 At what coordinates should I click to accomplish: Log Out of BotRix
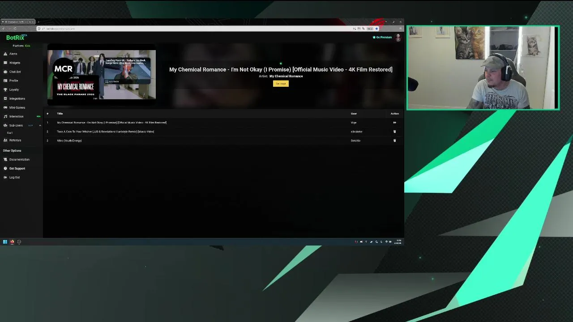(14, 177)
